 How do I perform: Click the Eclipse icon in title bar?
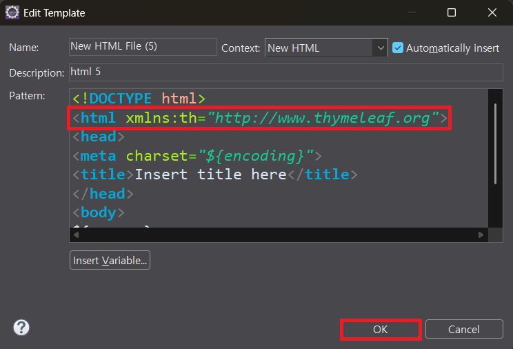[12, 13]
